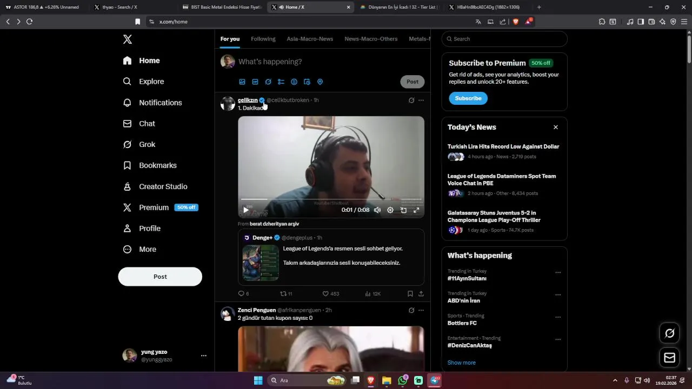Viewport: 692px width, 389px height.
Task: Reply to çelikzın post with 6 replies
Action: pos(244,294)
